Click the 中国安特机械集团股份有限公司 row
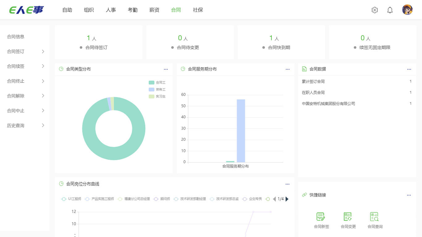The height and width of the screenshot is (237, 422). click(357, 104)
